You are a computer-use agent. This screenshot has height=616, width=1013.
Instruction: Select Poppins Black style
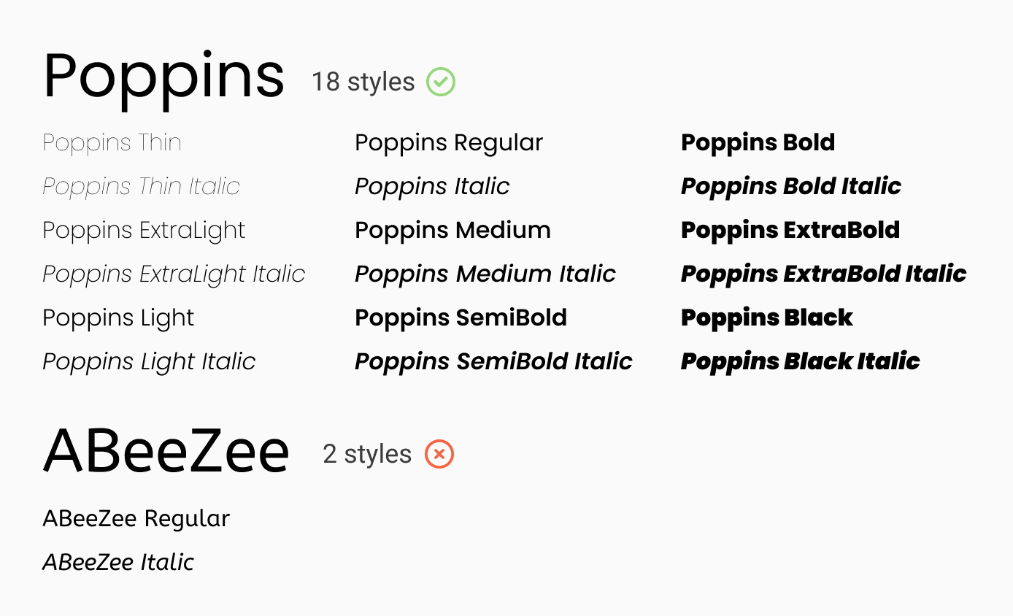point(767,318)
